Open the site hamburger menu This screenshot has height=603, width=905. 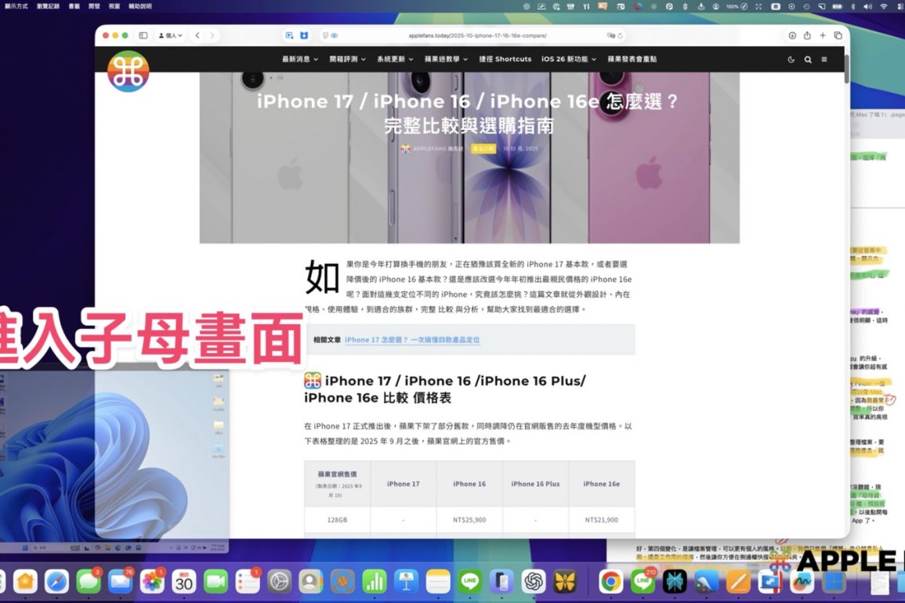point(824,60)
